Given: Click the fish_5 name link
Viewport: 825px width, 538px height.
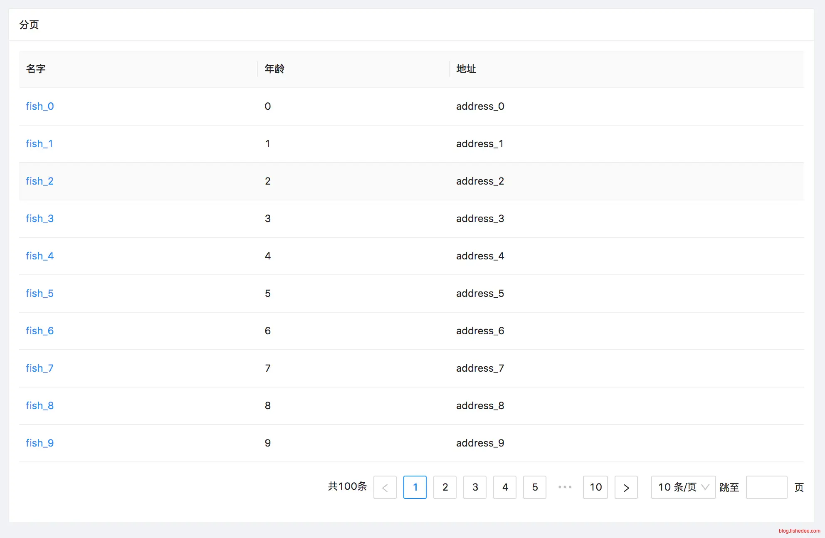Looking at the screenshot, I should [40, 294].
